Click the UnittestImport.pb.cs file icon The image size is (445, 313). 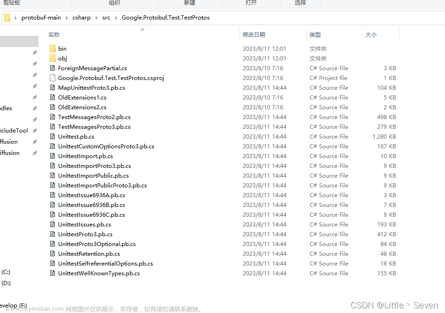(53, 156)
